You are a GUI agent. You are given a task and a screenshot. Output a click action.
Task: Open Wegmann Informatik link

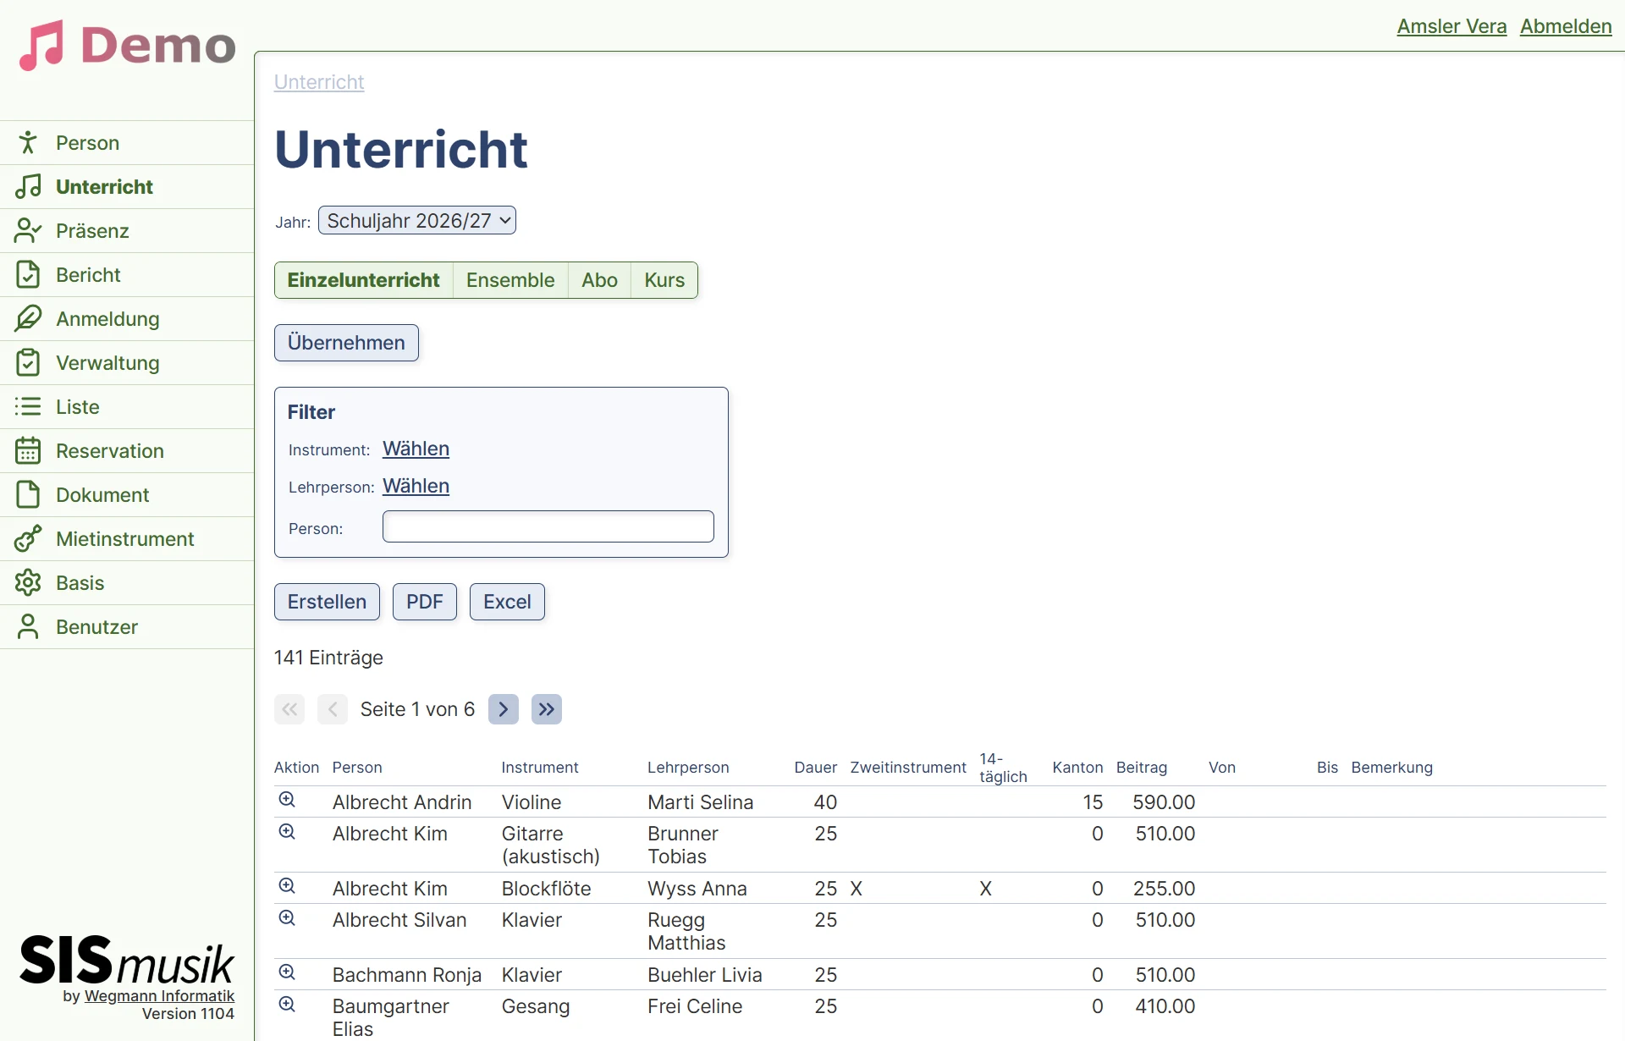(159, 996)
